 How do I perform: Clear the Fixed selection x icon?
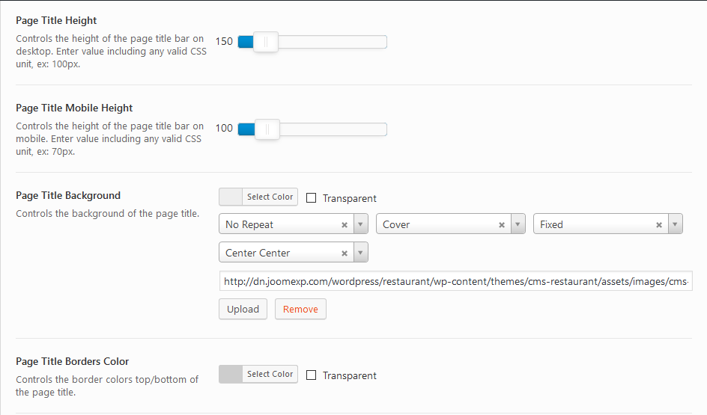click(658, 224)
